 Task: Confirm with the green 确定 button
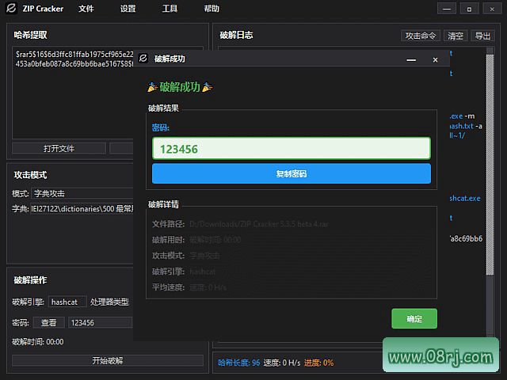[x=414, y=318]
